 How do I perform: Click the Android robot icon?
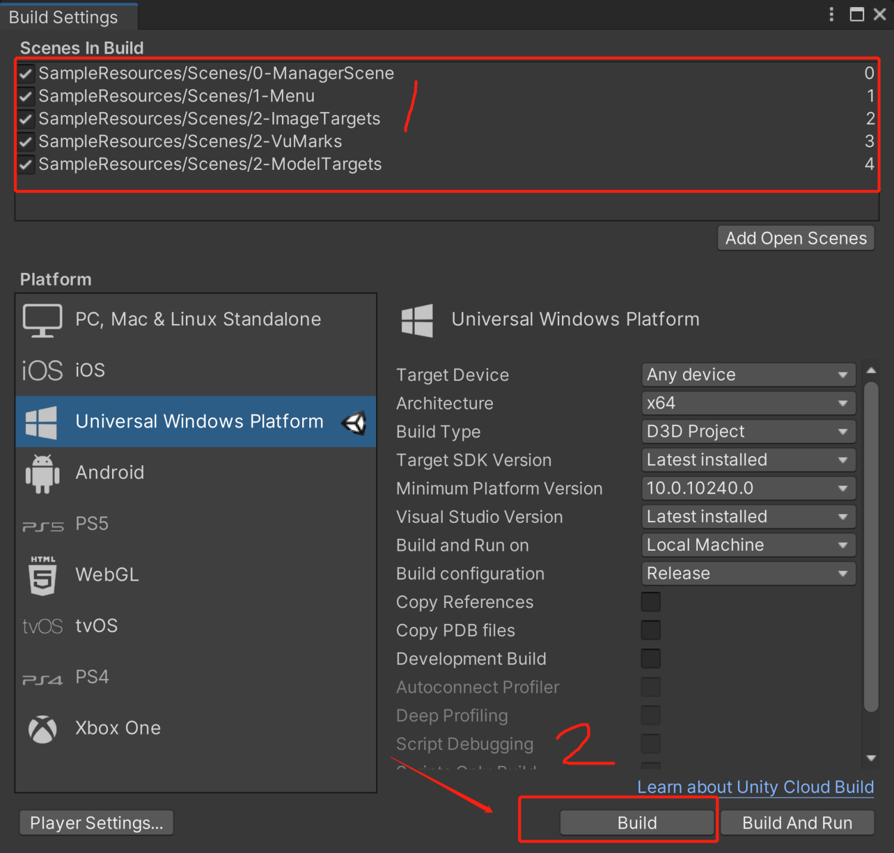point(42,474)
